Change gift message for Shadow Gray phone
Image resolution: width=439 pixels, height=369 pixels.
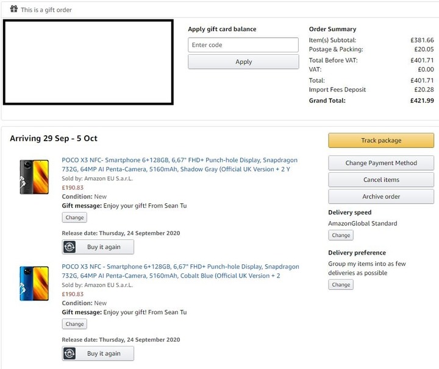74,217
